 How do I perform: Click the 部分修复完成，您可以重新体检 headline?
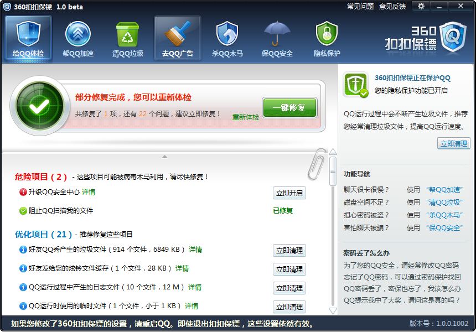(x=133, y=97)
